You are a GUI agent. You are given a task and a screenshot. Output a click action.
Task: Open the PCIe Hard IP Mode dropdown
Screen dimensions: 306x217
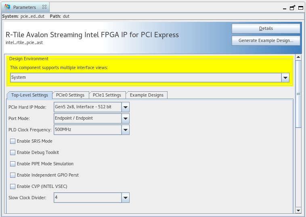(126, 107)
